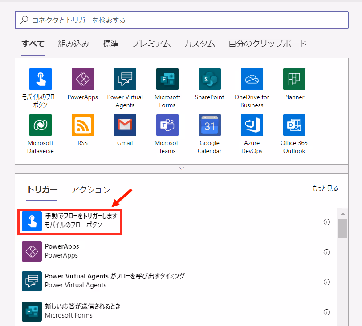The image size is (362, 326).
Task: Choose the PowerApps trigger row text
Action: (62, 246)
